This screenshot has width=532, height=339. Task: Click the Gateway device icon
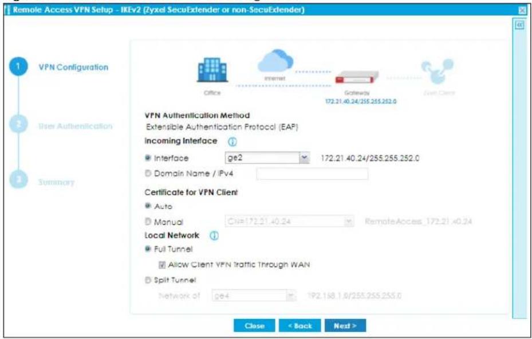click(x=357, y=78)
